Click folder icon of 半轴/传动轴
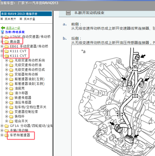The height and width of the screenshot is (156, 155). pyautogui.click(x=6, y=130)
